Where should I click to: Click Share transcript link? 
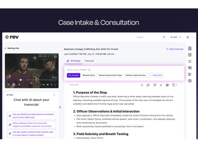175,49
